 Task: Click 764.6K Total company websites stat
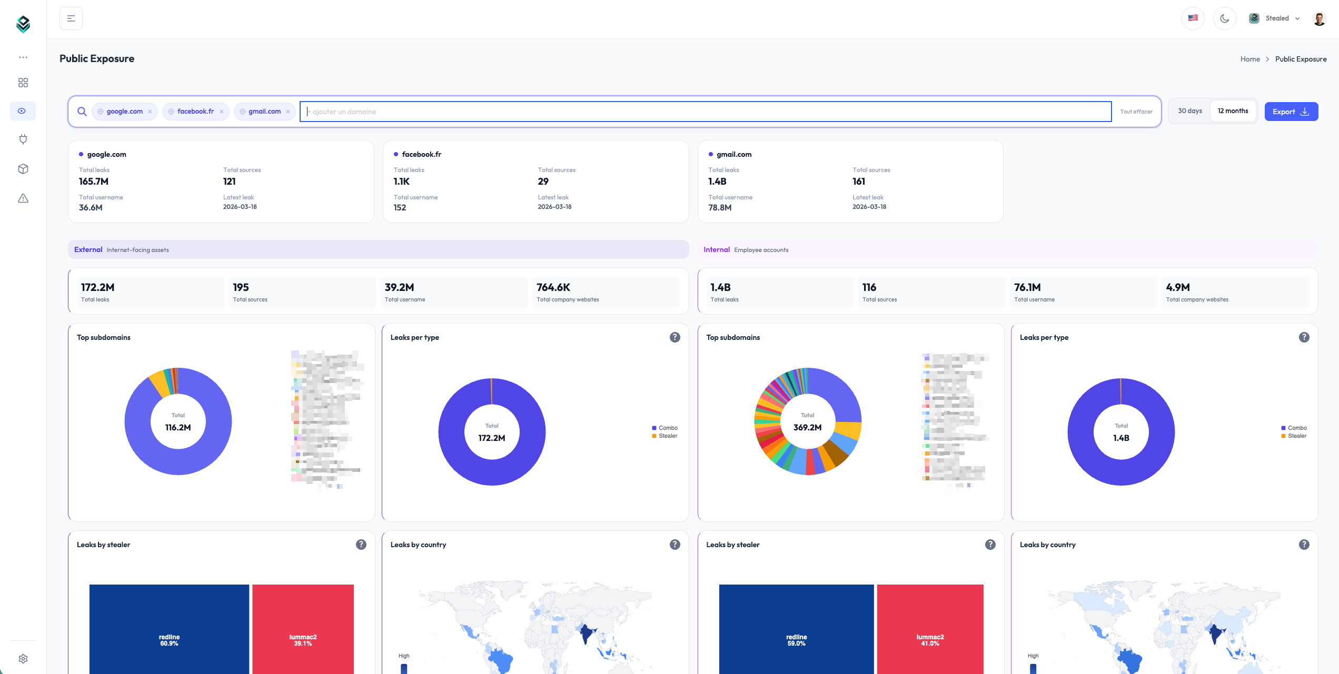(606, 292)
